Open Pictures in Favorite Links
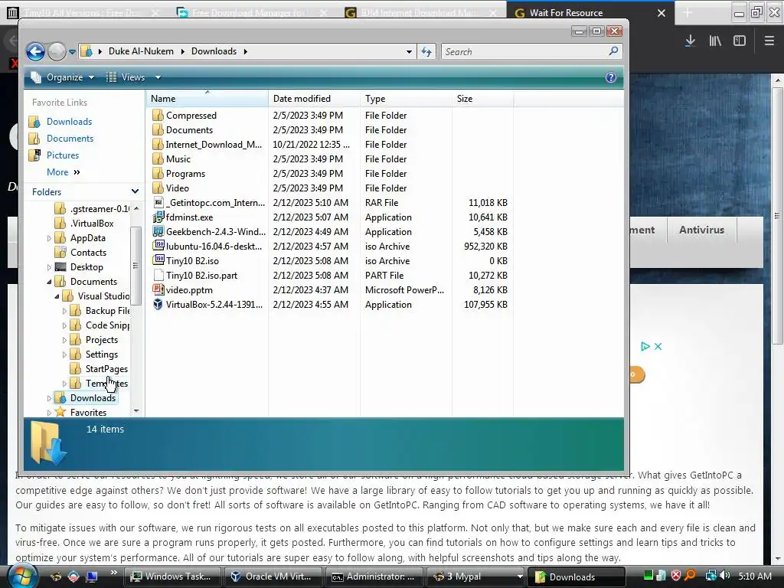 click(63, 155)
